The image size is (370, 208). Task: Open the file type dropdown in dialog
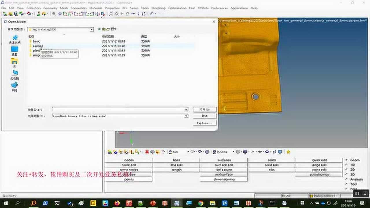click(186, 116)
